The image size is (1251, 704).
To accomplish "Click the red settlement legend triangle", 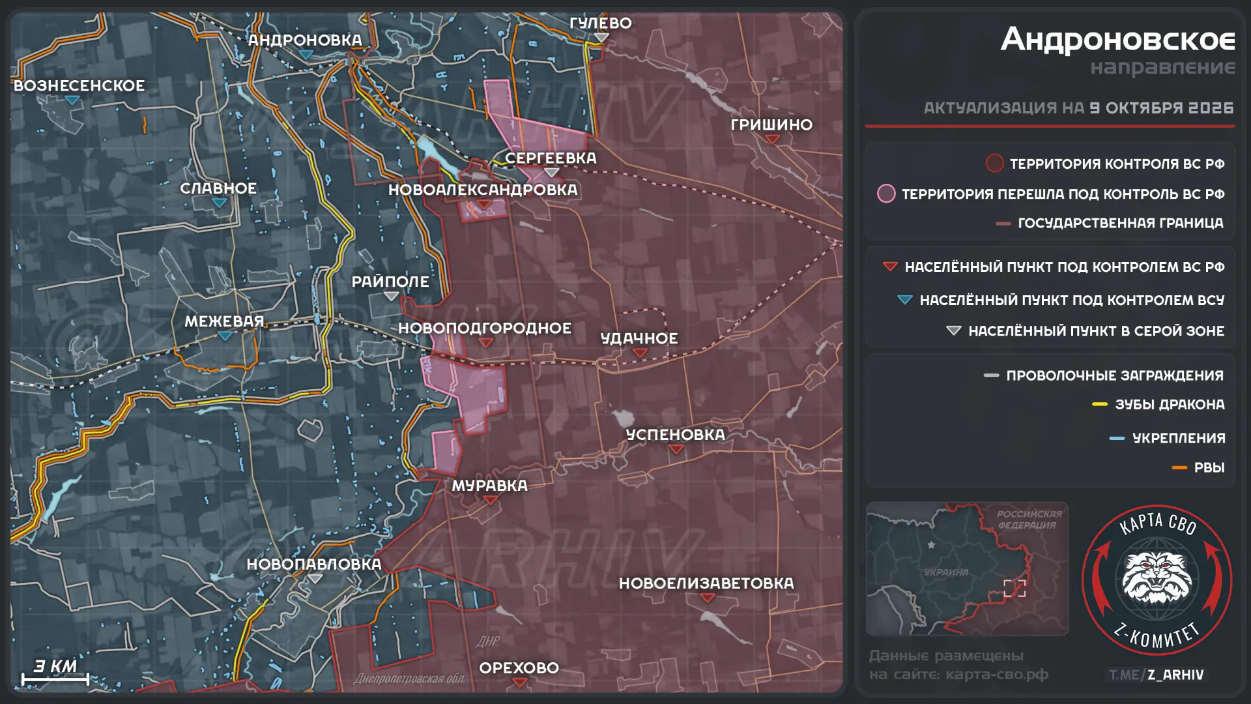I will click(x=890, y=267).
